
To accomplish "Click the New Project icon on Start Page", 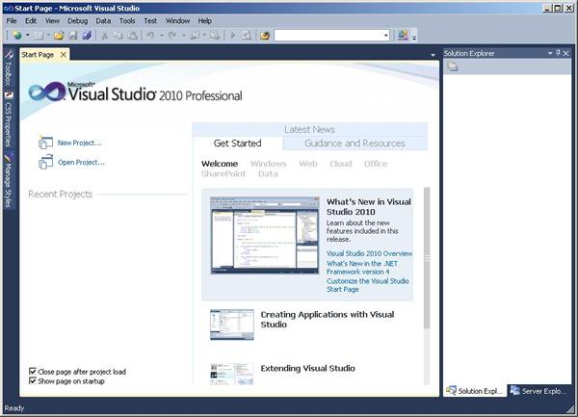I will pyautogui.click(x=45, y=143).
